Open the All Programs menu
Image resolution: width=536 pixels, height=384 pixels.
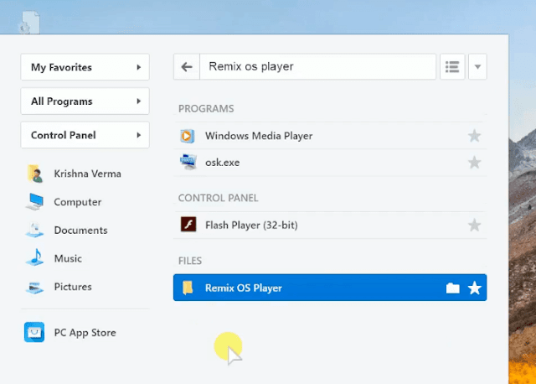coord(85,101)
